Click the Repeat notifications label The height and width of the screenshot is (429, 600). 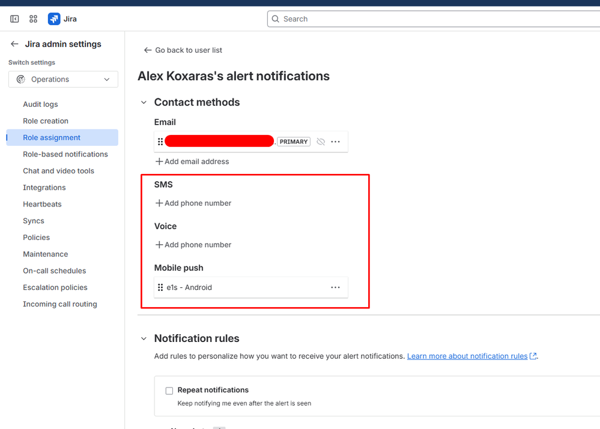(213, 390)
